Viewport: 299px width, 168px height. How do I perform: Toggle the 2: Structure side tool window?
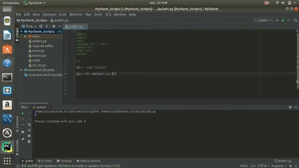17,124
